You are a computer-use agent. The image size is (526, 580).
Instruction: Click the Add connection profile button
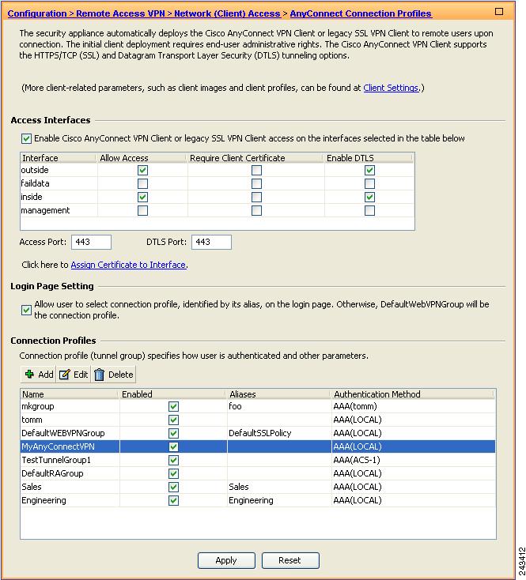pyautogui.click(x=39, y=375)
